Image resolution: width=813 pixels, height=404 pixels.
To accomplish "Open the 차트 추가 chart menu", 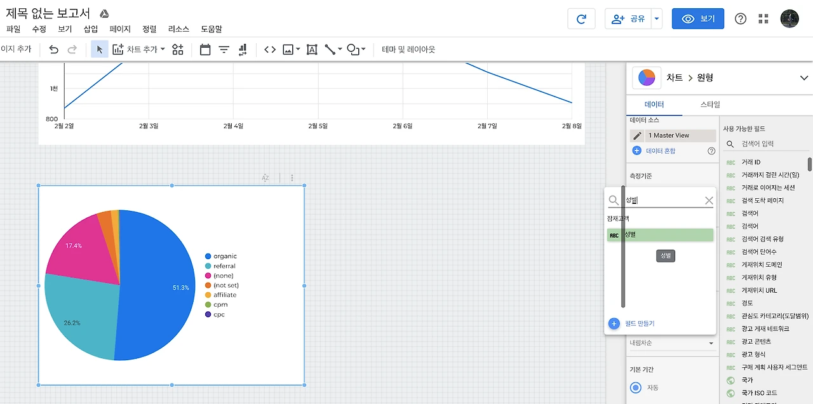I will (138, 50).
